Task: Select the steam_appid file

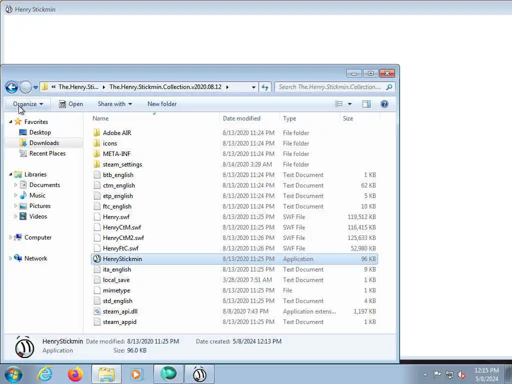Action: pos(119,321)
